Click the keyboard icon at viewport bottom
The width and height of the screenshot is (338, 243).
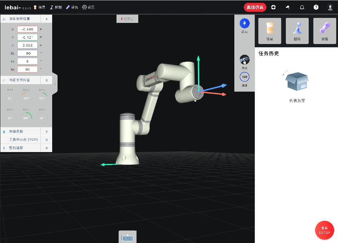128,238
